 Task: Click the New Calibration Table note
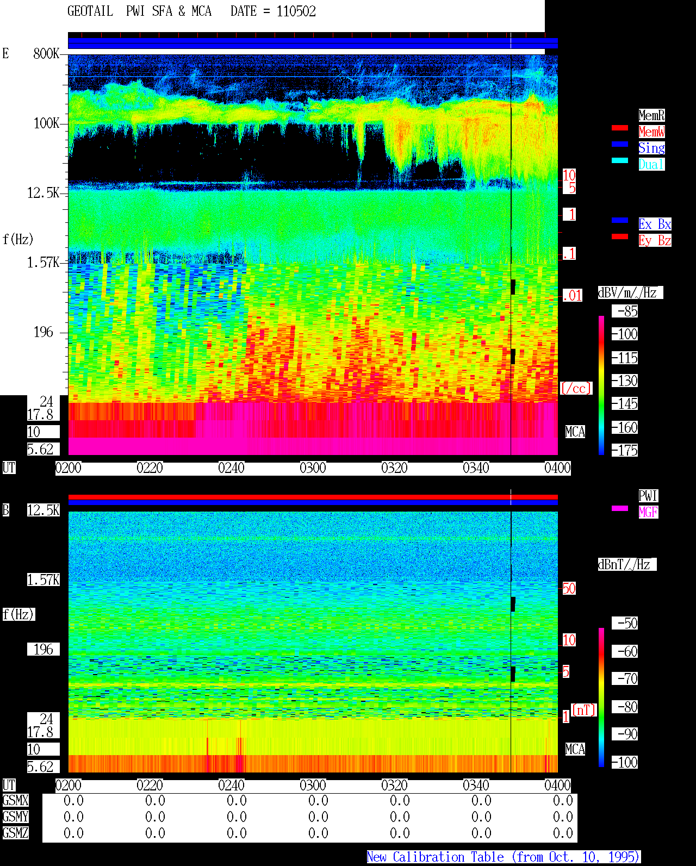(x=504, y=857)
